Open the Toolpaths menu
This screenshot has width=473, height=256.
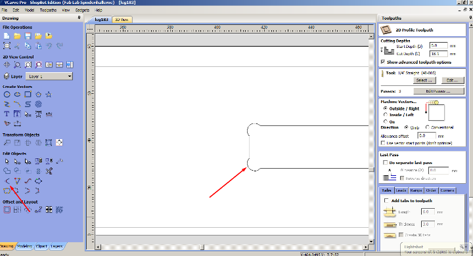click(48, 10)
